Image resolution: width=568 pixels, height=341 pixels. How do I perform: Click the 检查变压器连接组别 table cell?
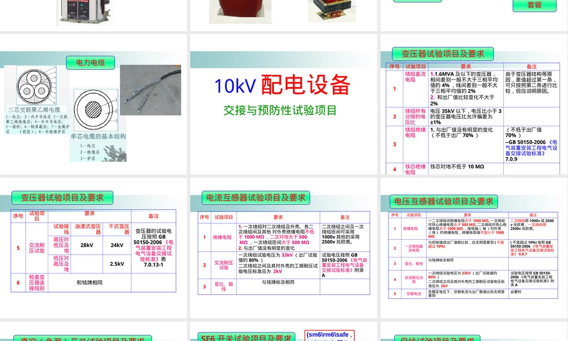pyautogui.click(x=36, y=282)
